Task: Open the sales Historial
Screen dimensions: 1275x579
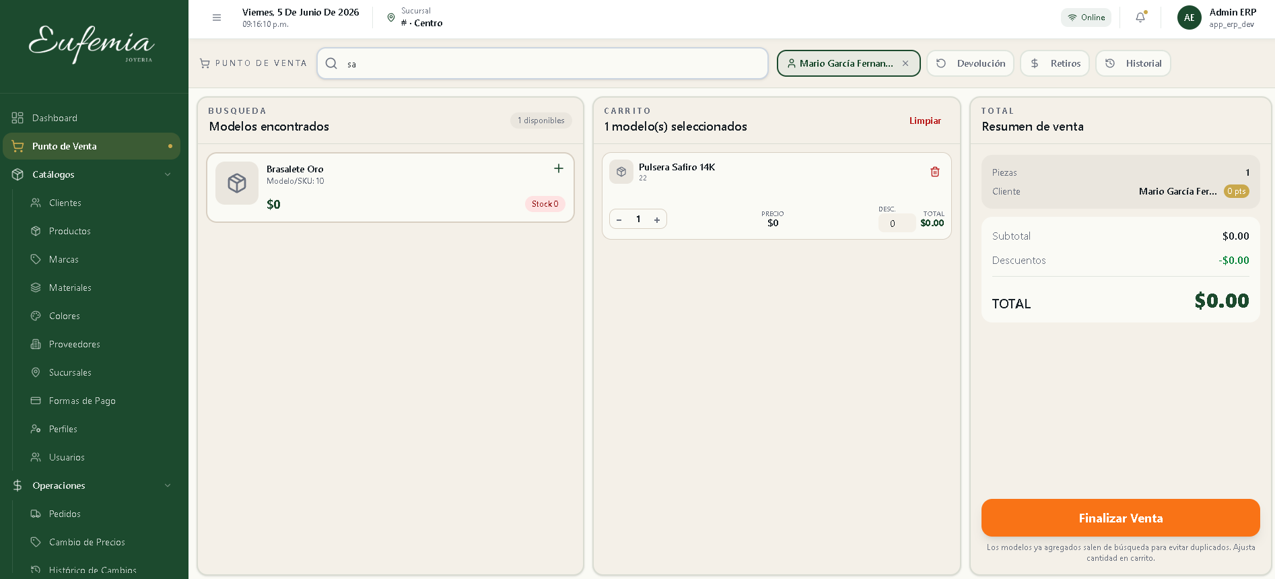Action: pos(1134,63)
